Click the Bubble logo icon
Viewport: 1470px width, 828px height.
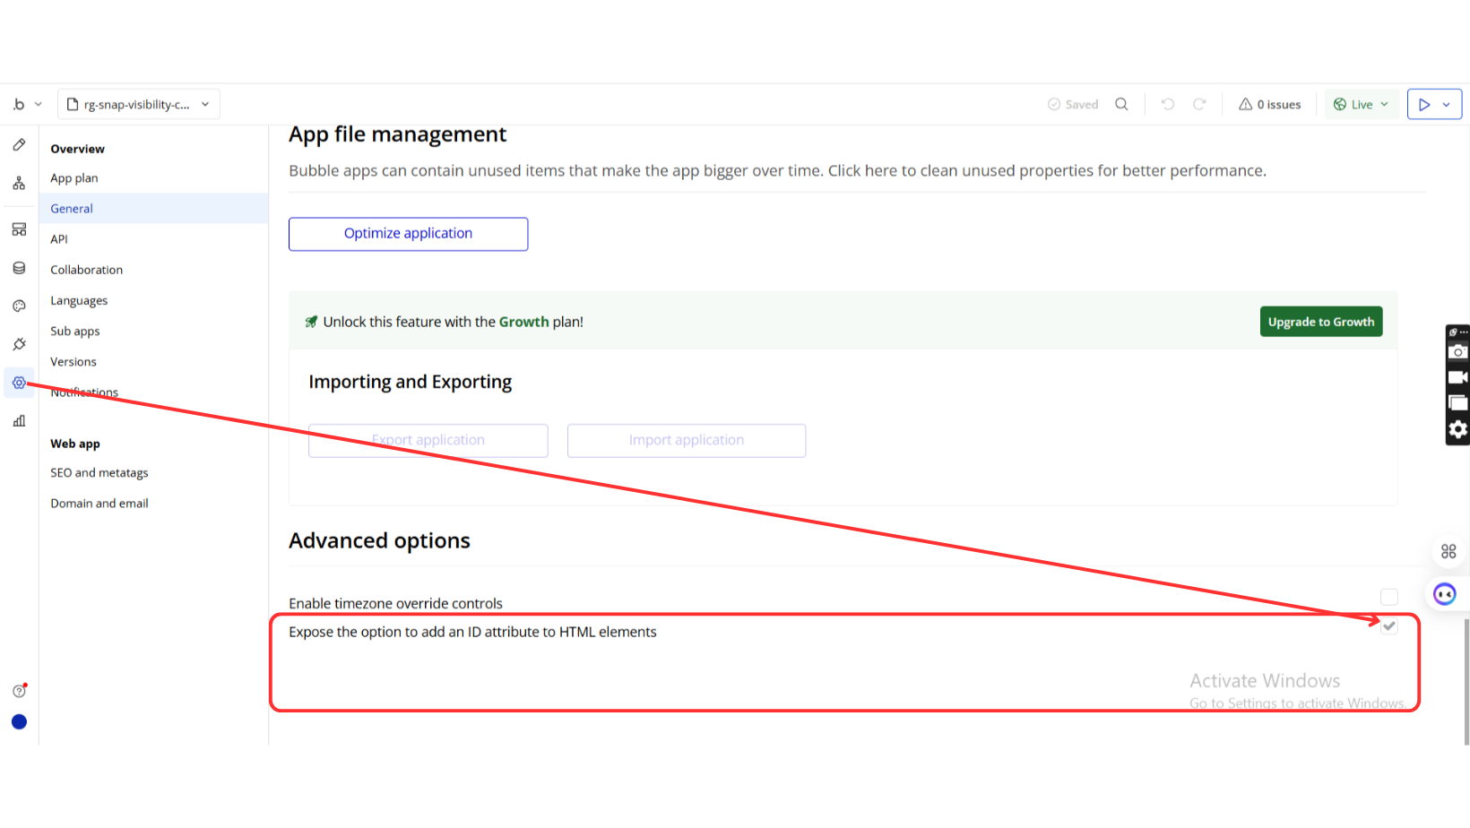[19, 104]
